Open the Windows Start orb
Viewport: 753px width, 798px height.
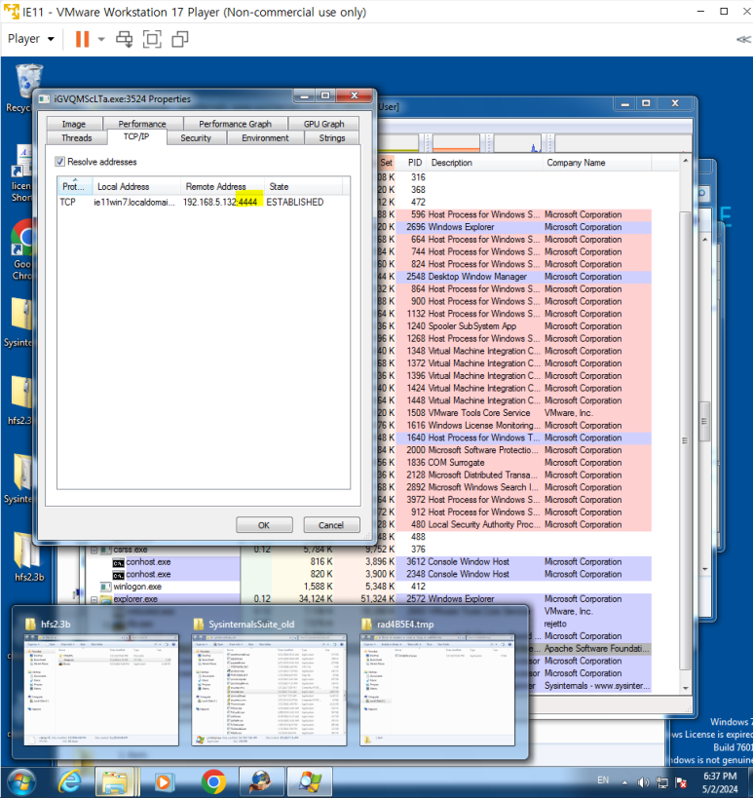tap(20, 782)
